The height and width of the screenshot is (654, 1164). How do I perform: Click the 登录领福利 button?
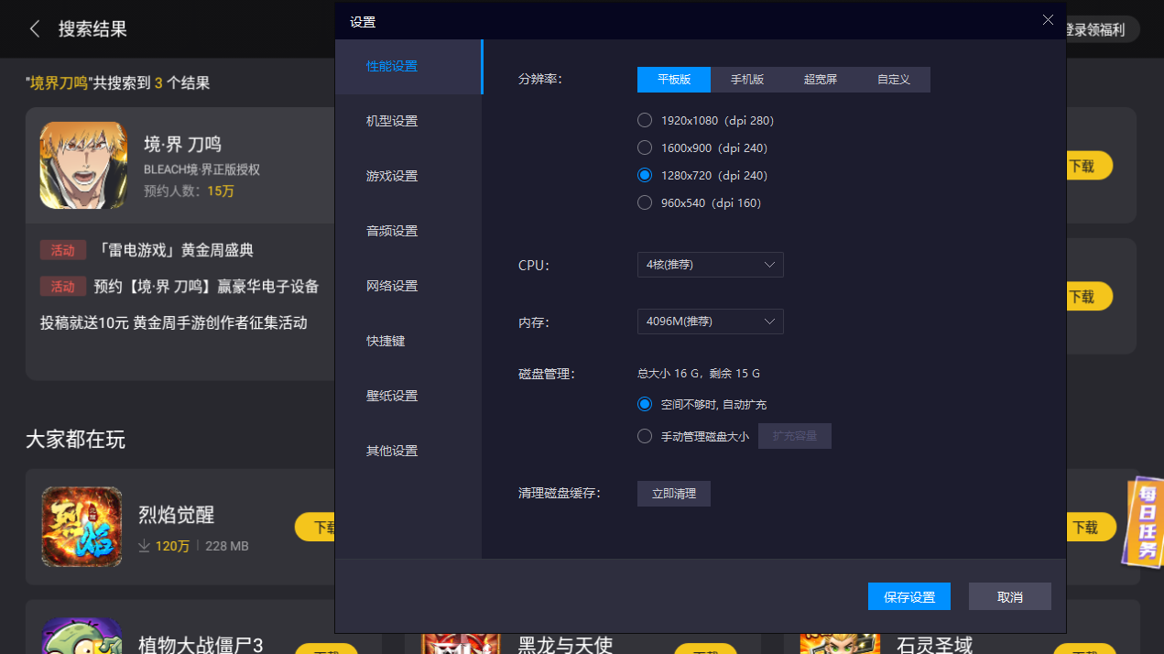click(1102, 28)
